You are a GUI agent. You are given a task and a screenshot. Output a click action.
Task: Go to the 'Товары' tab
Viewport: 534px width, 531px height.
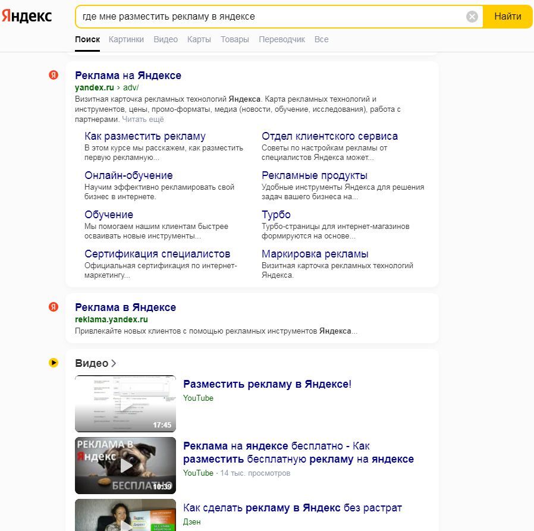click(234, 39)
